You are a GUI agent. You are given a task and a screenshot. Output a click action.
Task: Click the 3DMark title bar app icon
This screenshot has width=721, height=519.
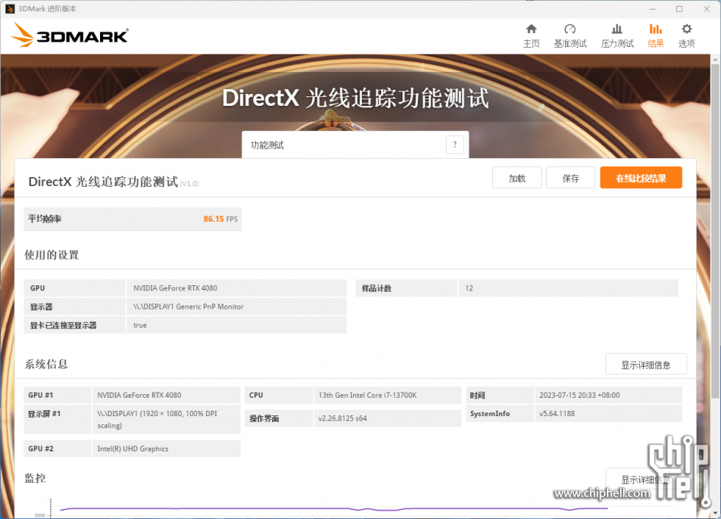pos(10,9)
